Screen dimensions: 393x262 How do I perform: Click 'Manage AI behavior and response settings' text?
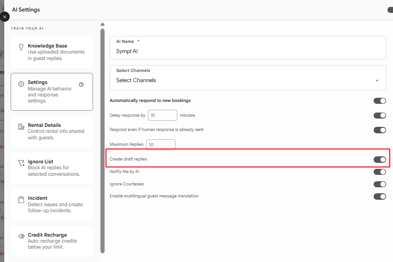(x=50, y=95)
